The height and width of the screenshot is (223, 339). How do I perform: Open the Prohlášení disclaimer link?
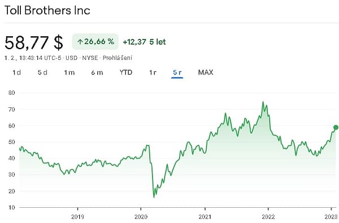click(117, 58)
